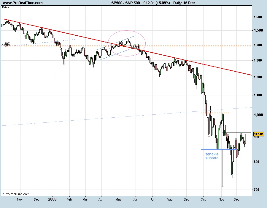This screenshot has width=267, height=208.
Task: Click the Nov label right of Oct
Action: point(221,199)
